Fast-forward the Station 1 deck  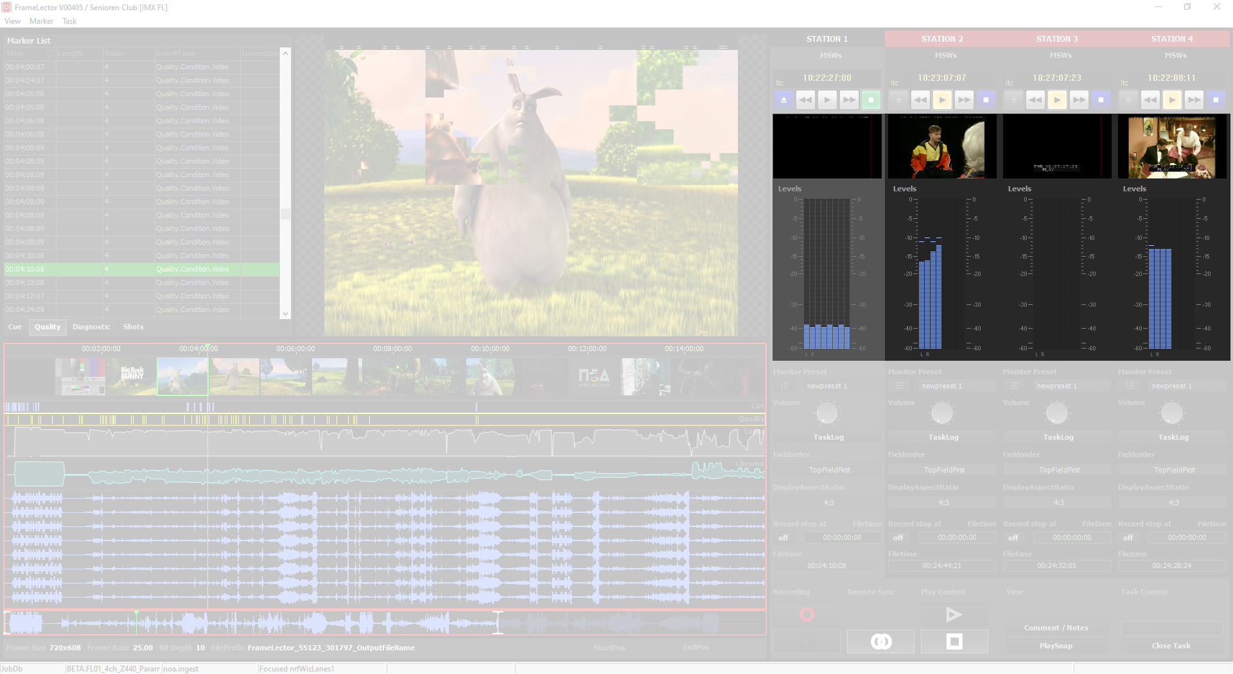(x=849, y=99)
